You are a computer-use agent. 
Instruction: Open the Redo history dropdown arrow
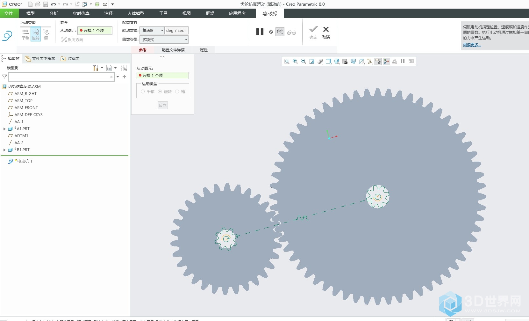tap(71, 4)
